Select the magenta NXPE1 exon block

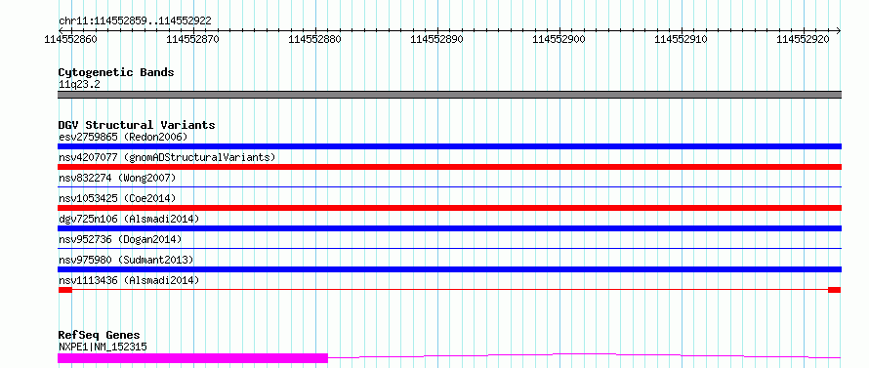tap(193, 358)
